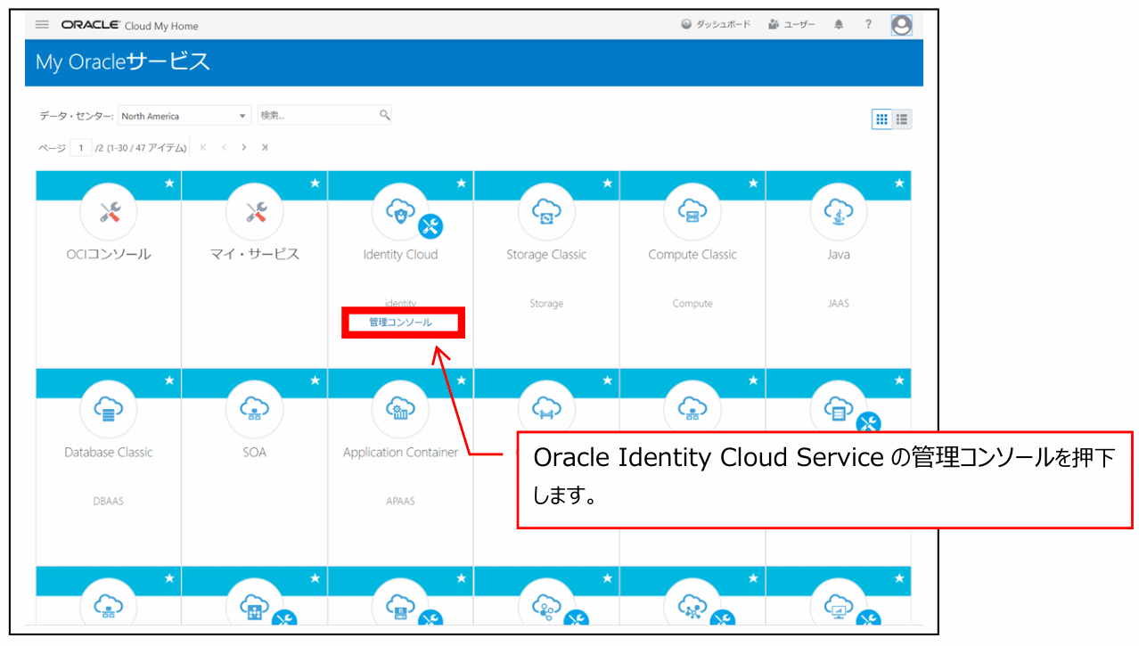Viewport: 1139px width, 646px height.
Task: Open the Application Container cloud icon
Action: pyautogui.click(x=400, y=409)
